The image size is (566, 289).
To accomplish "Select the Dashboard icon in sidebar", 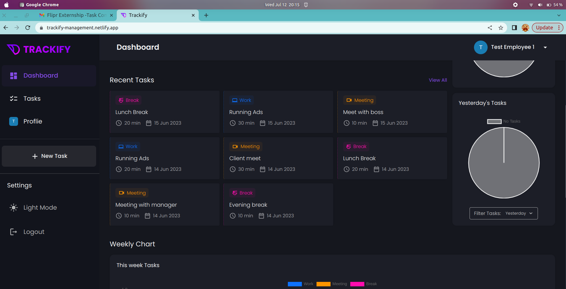I will tap(14, 76).
